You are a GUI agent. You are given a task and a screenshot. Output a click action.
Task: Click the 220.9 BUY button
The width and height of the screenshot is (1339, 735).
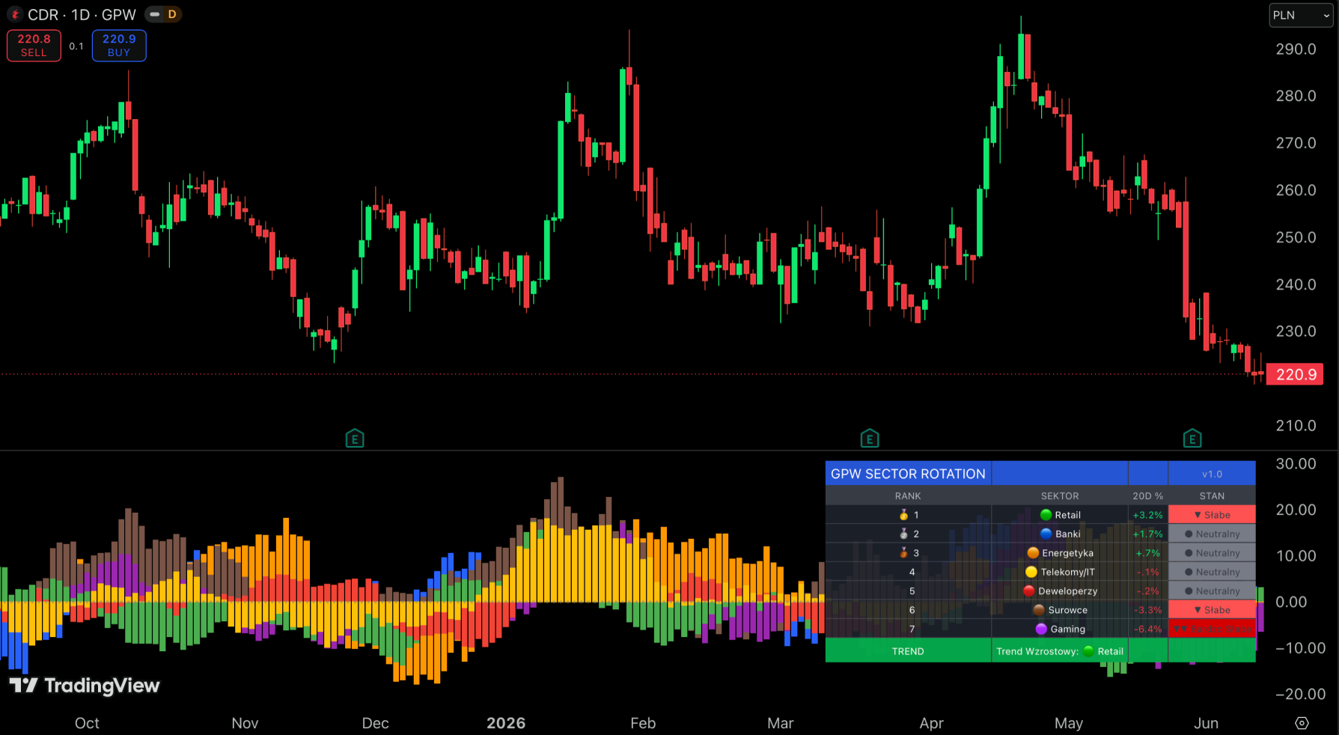pos(119,46)
